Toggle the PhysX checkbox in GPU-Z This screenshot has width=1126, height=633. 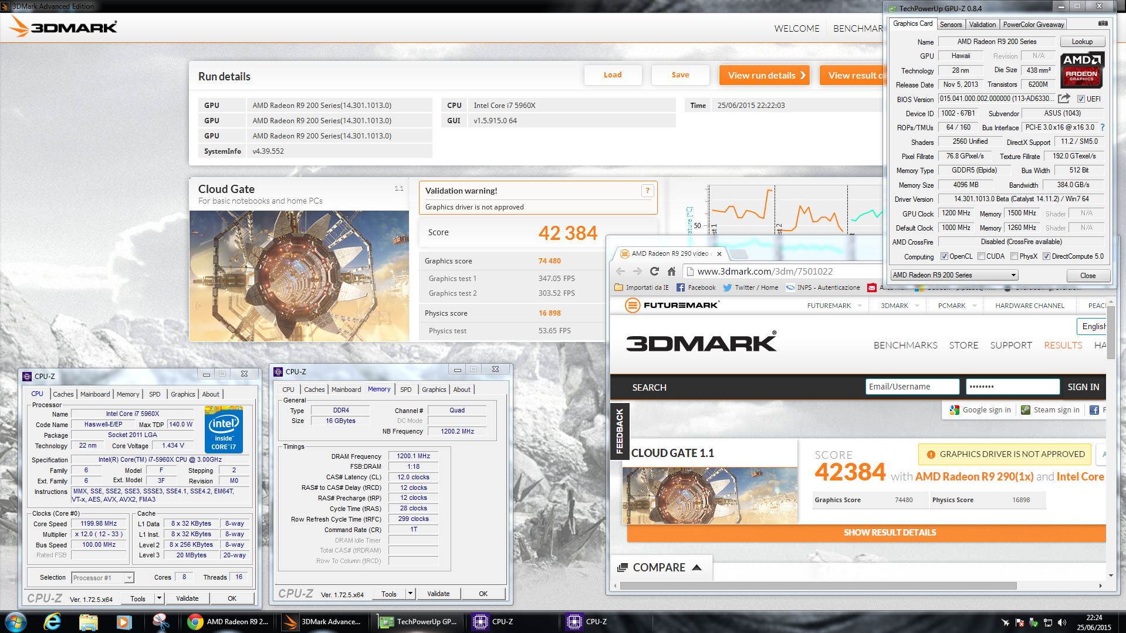click(1014, 256)
